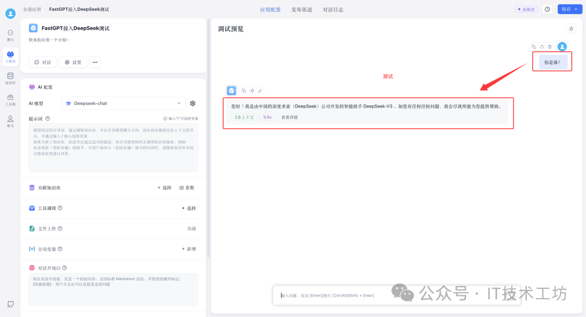Click the 对话 button
586x317 pixels.
(x=43, y=62)
